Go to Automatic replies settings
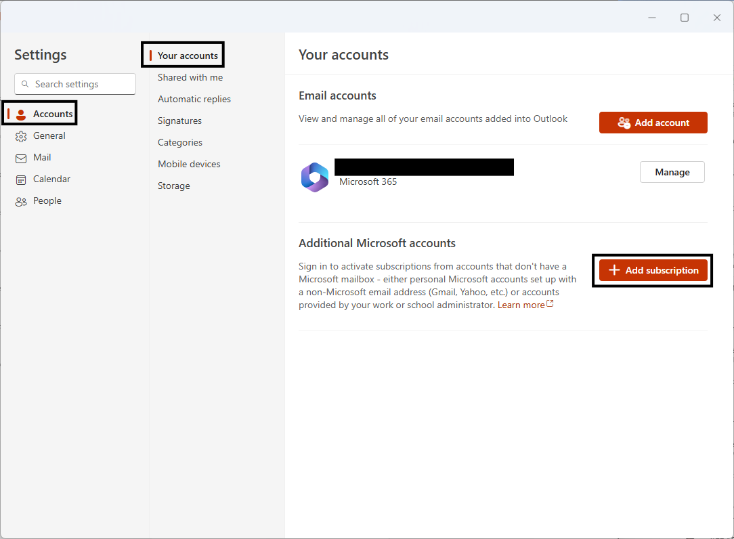 [x=194, y=99]
